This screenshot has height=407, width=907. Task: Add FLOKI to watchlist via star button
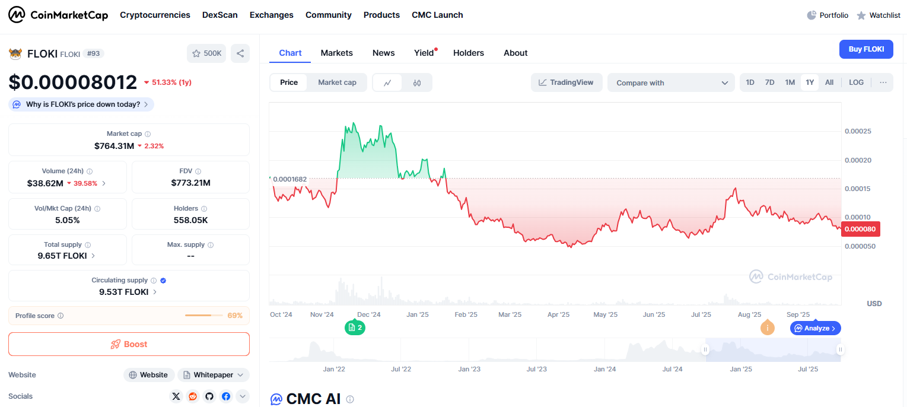point(206,53)
